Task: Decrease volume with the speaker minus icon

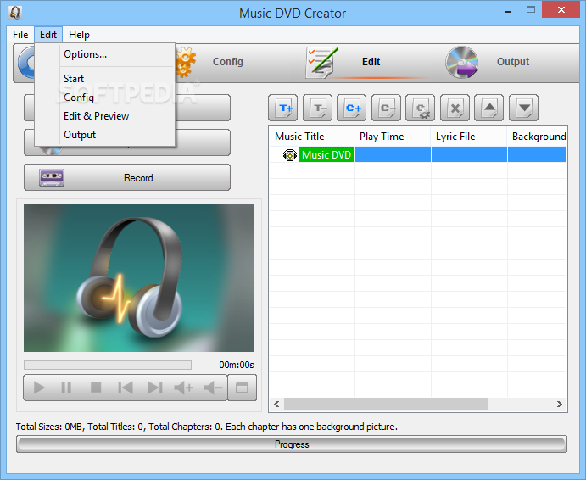Action: coord(214,388)
